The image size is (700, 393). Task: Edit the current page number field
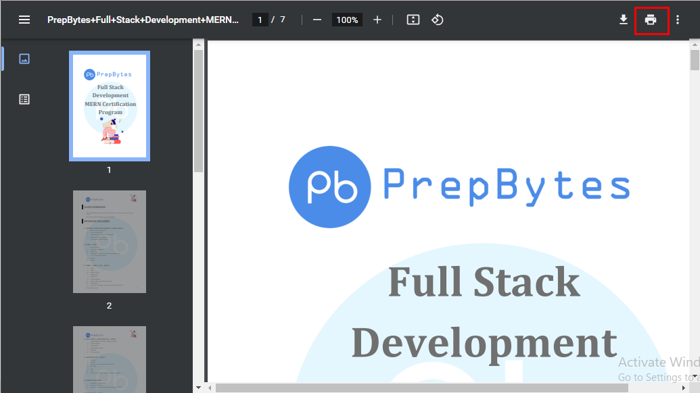point(260,20)
